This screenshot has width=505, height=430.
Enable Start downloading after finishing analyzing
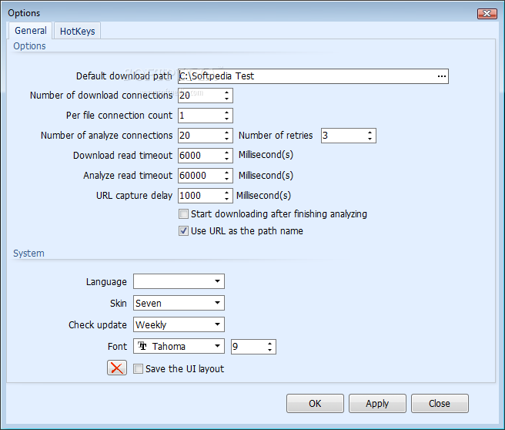[x=183, y=214]
